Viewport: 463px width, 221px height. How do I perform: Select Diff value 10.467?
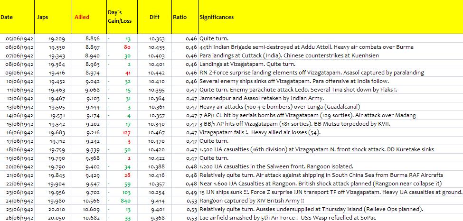pos(154,132)
